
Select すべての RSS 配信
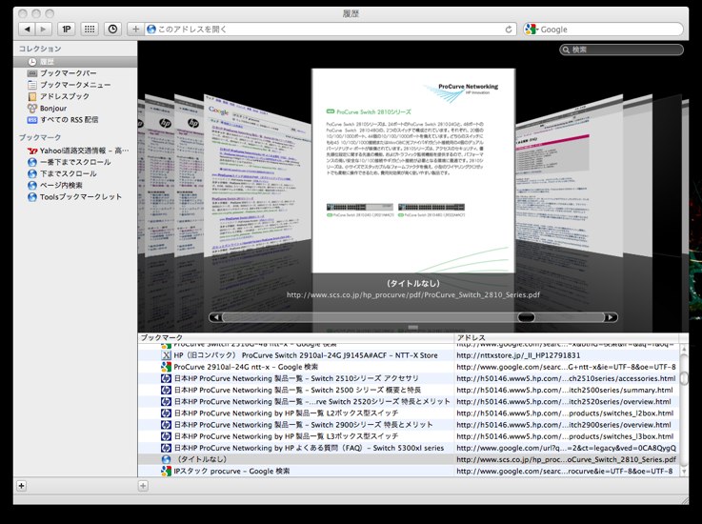[75, 120]
